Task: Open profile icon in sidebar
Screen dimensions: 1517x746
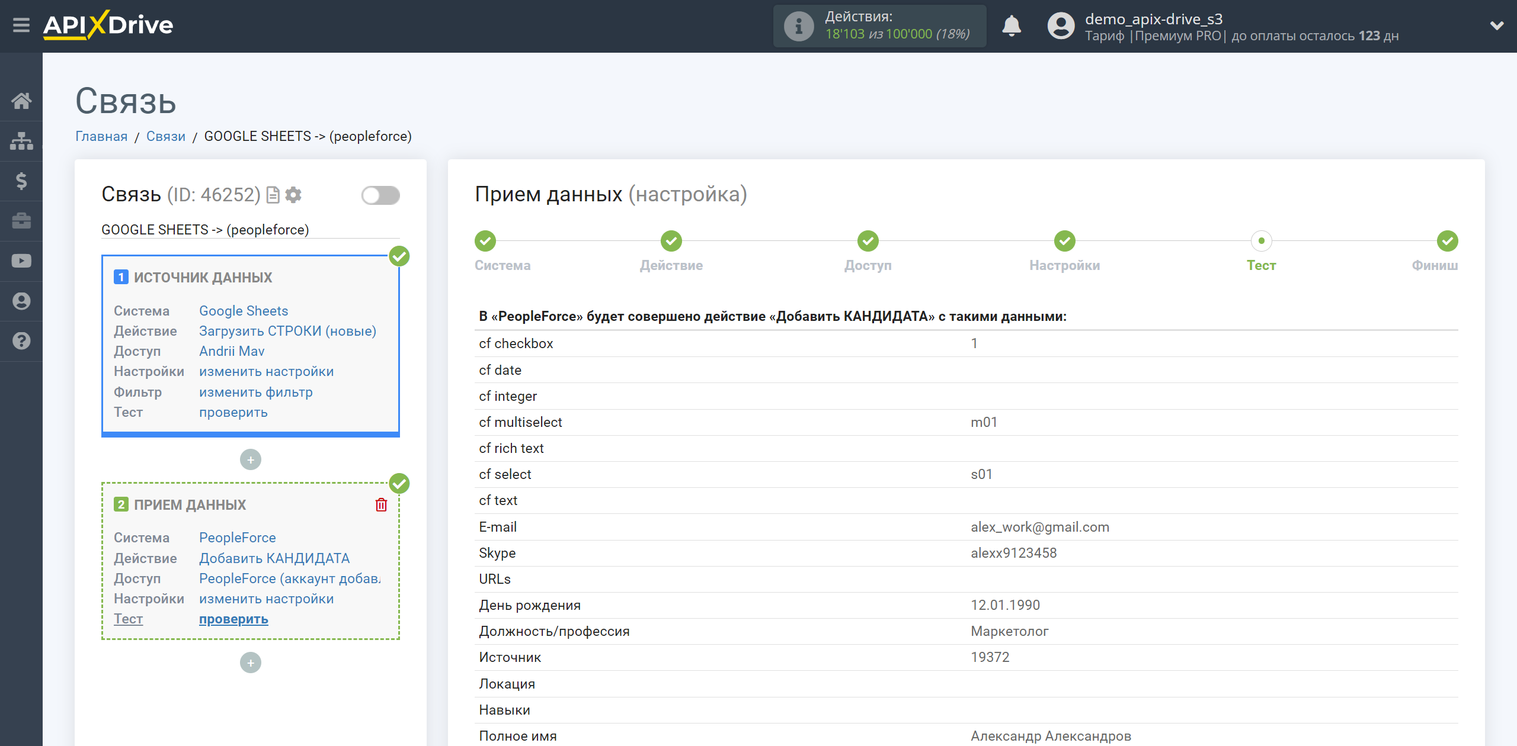Action: click(21, 301)
